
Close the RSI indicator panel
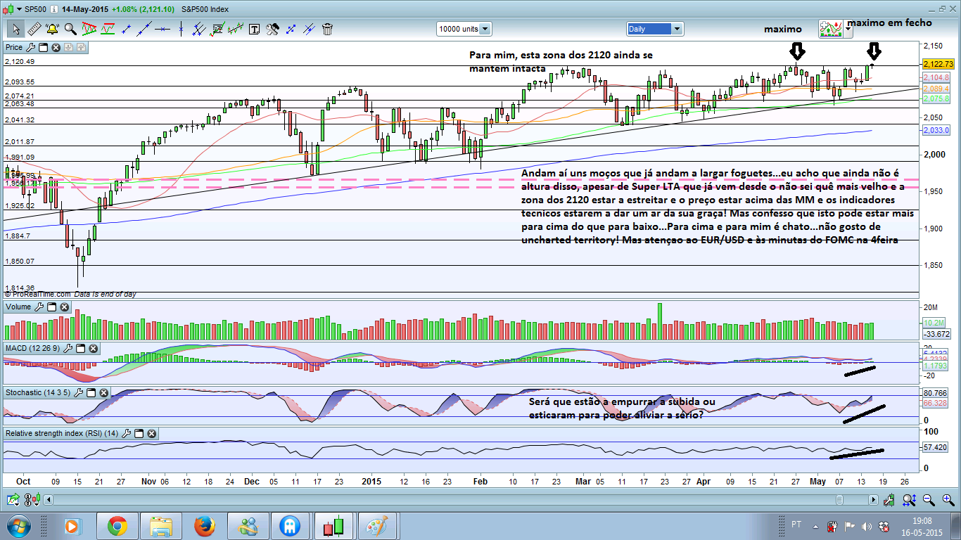pyautogui.click(x=151, y=434)
